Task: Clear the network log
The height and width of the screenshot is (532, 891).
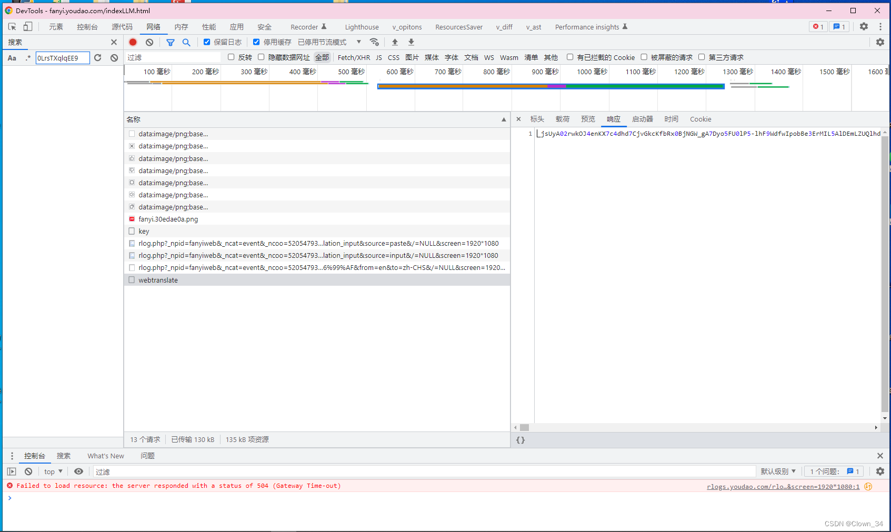Action: pyautogui.click(x=149, y=42)
